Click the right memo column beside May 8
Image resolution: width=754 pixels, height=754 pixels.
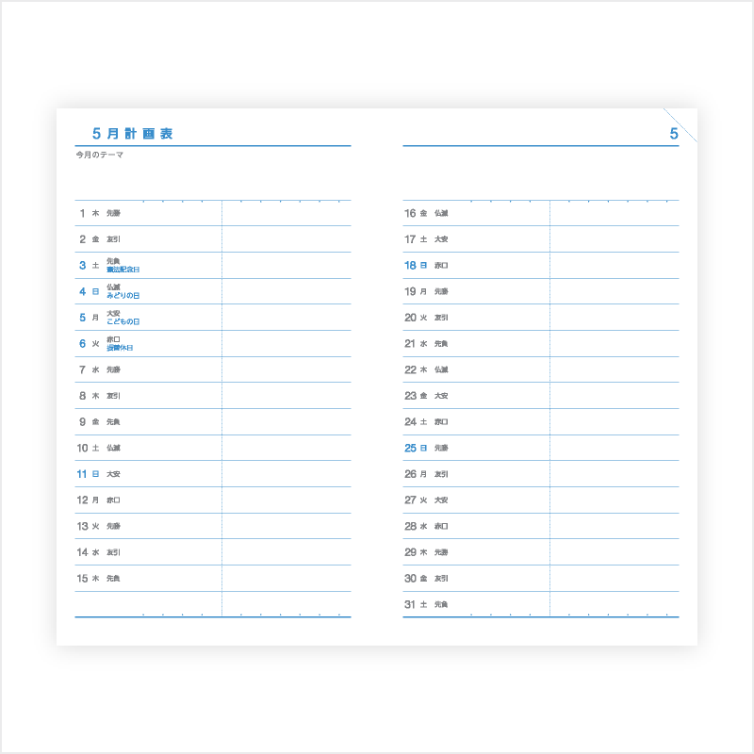(x=287, y=396)
